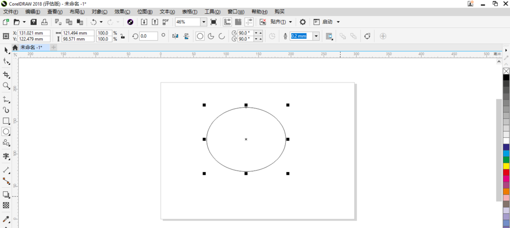
Task: Pick the black swatch in the color palette
Action: [x=506, y=77]
